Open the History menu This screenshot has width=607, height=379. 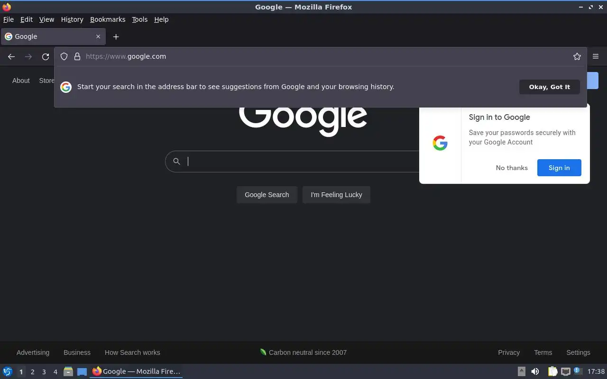pos(72,19)
